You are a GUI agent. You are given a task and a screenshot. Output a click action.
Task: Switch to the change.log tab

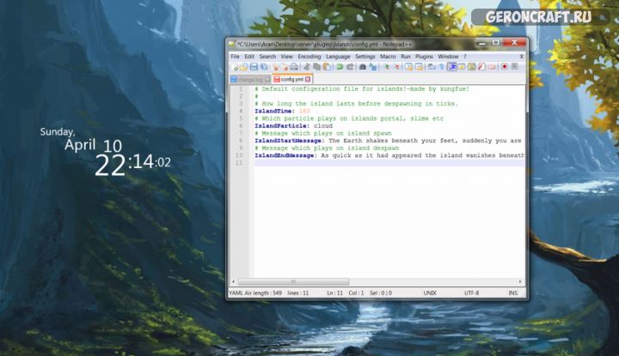click(250, 80)
